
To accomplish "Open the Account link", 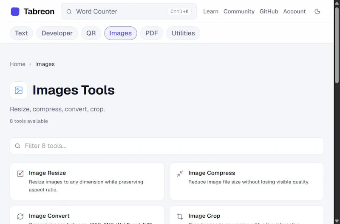I will click(294, 11).
